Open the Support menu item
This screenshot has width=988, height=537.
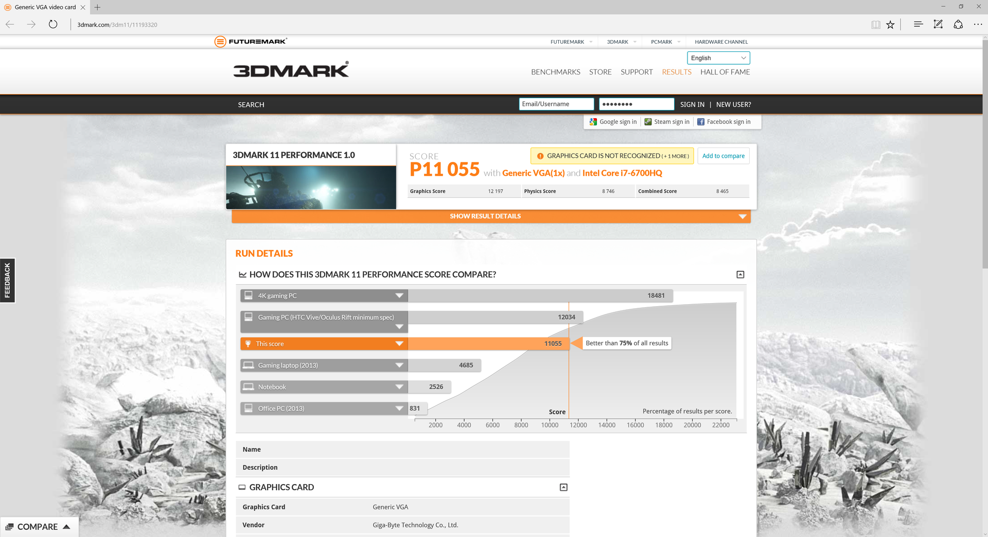coord(637,72)
